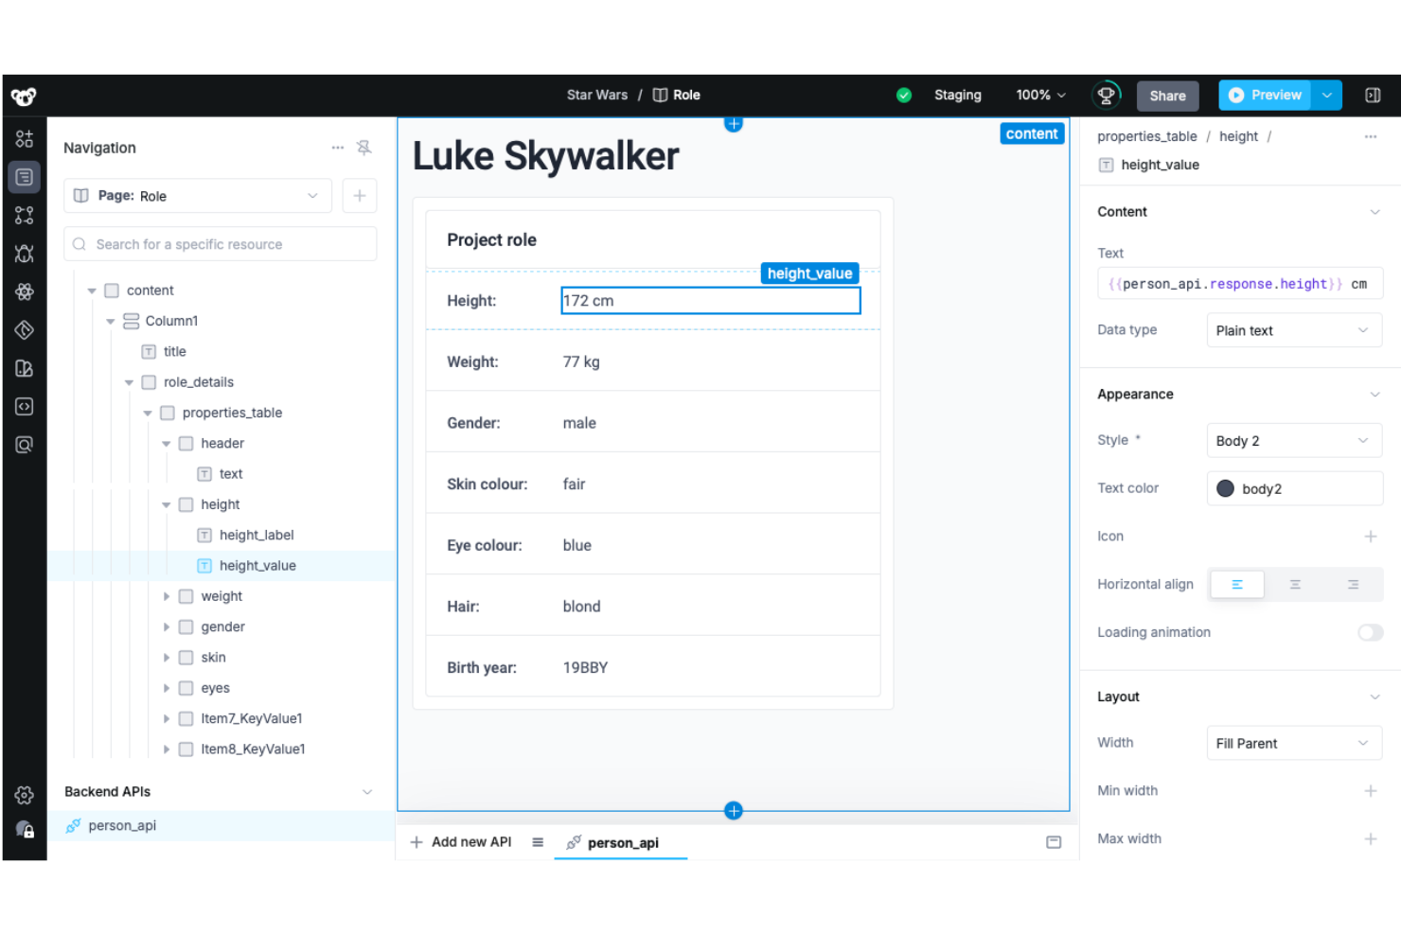Open the Data type Plain text dropdown
The image size is (1401, 934).
[1294, 330]
